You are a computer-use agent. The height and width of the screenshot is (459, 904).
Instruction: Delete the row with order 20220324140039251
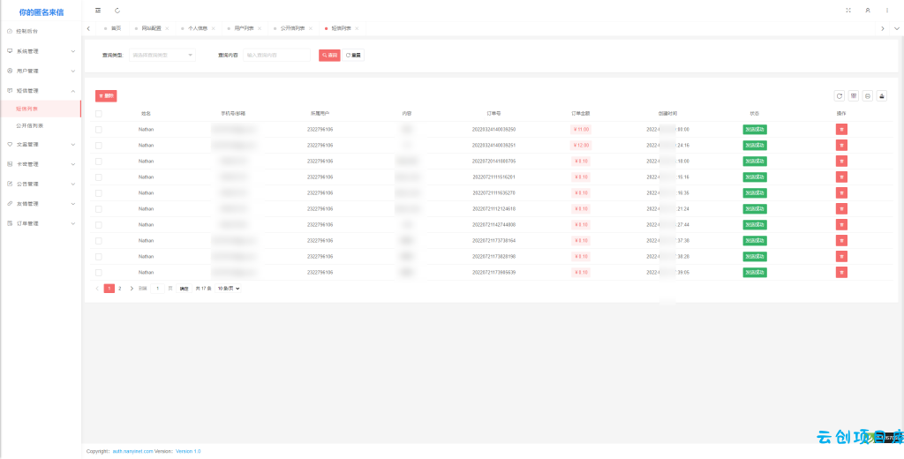coord(841,146)
